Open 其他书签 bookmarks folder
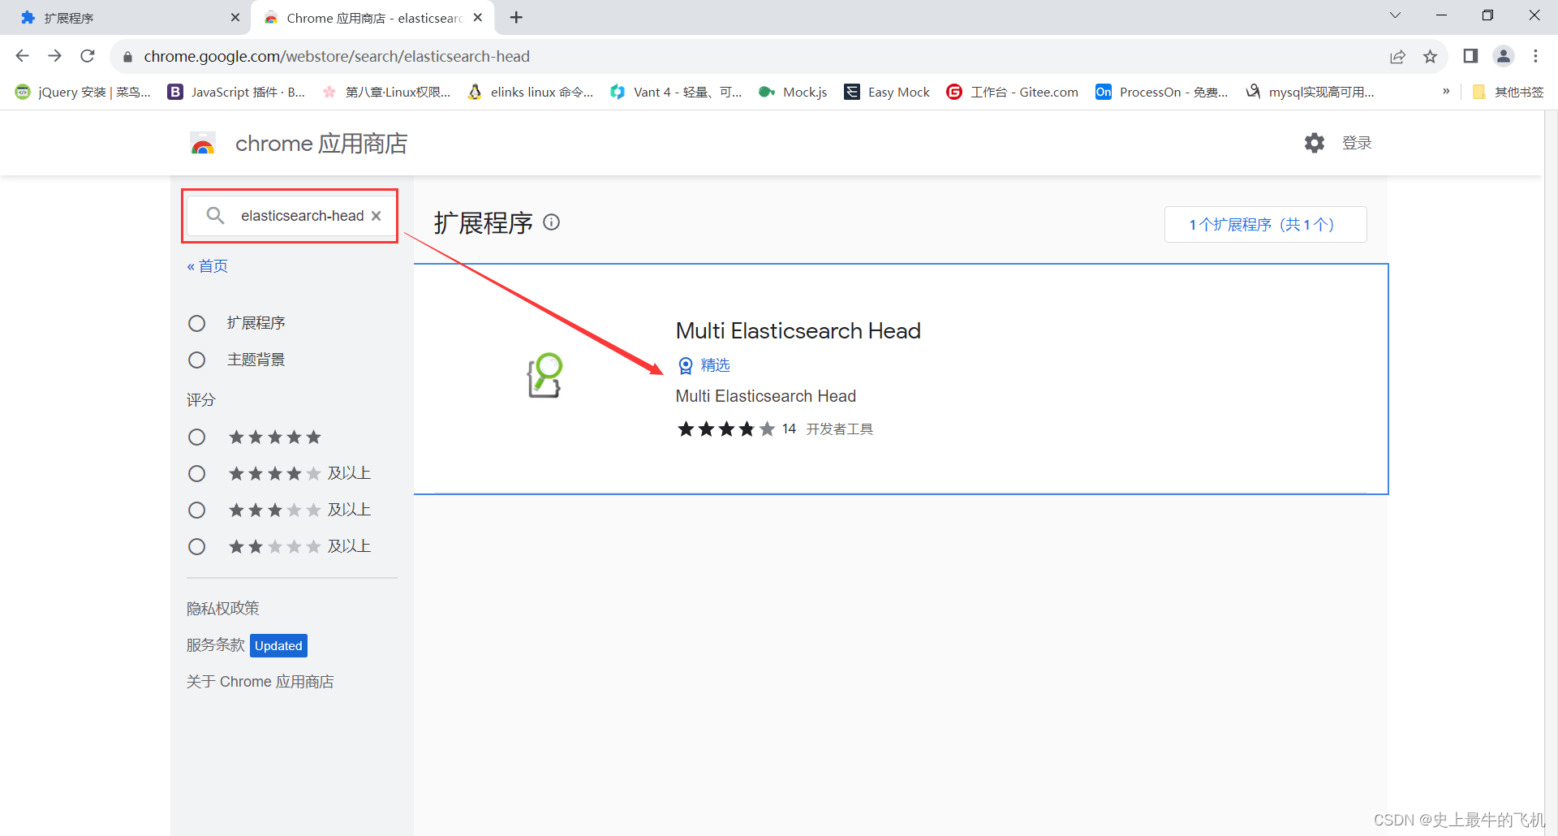This screenshot has height=836, width=1558. click(1508, 92)
